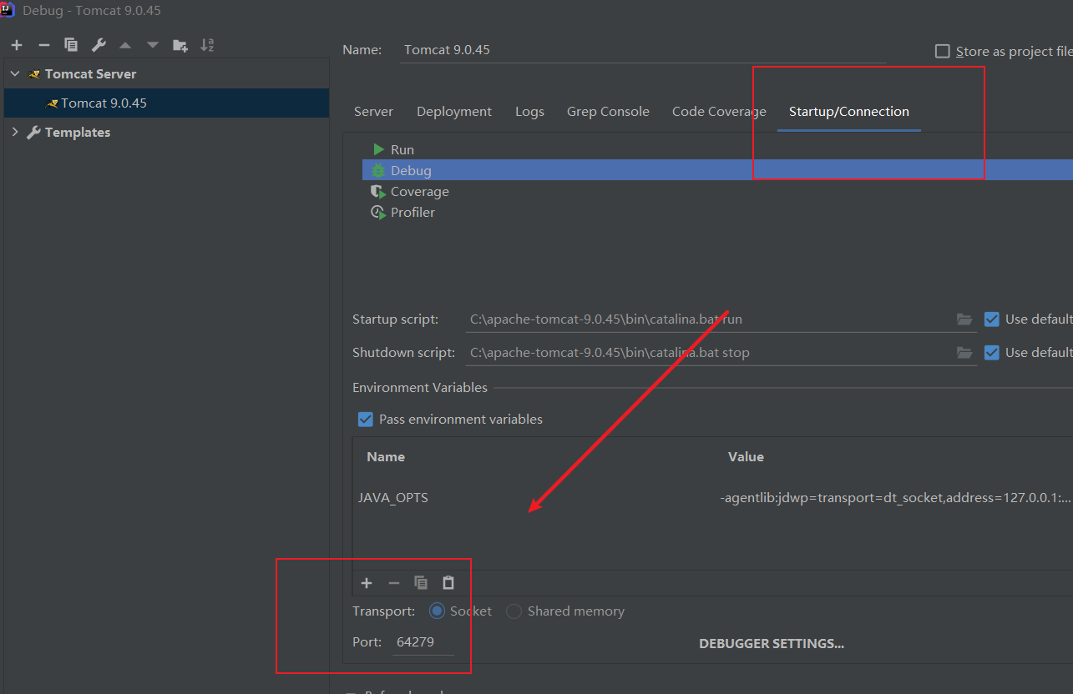1073x694 pixels.
Task: Remove the selected configuration with minus icon
Action: pyautogui.click(x=44, y=45)
